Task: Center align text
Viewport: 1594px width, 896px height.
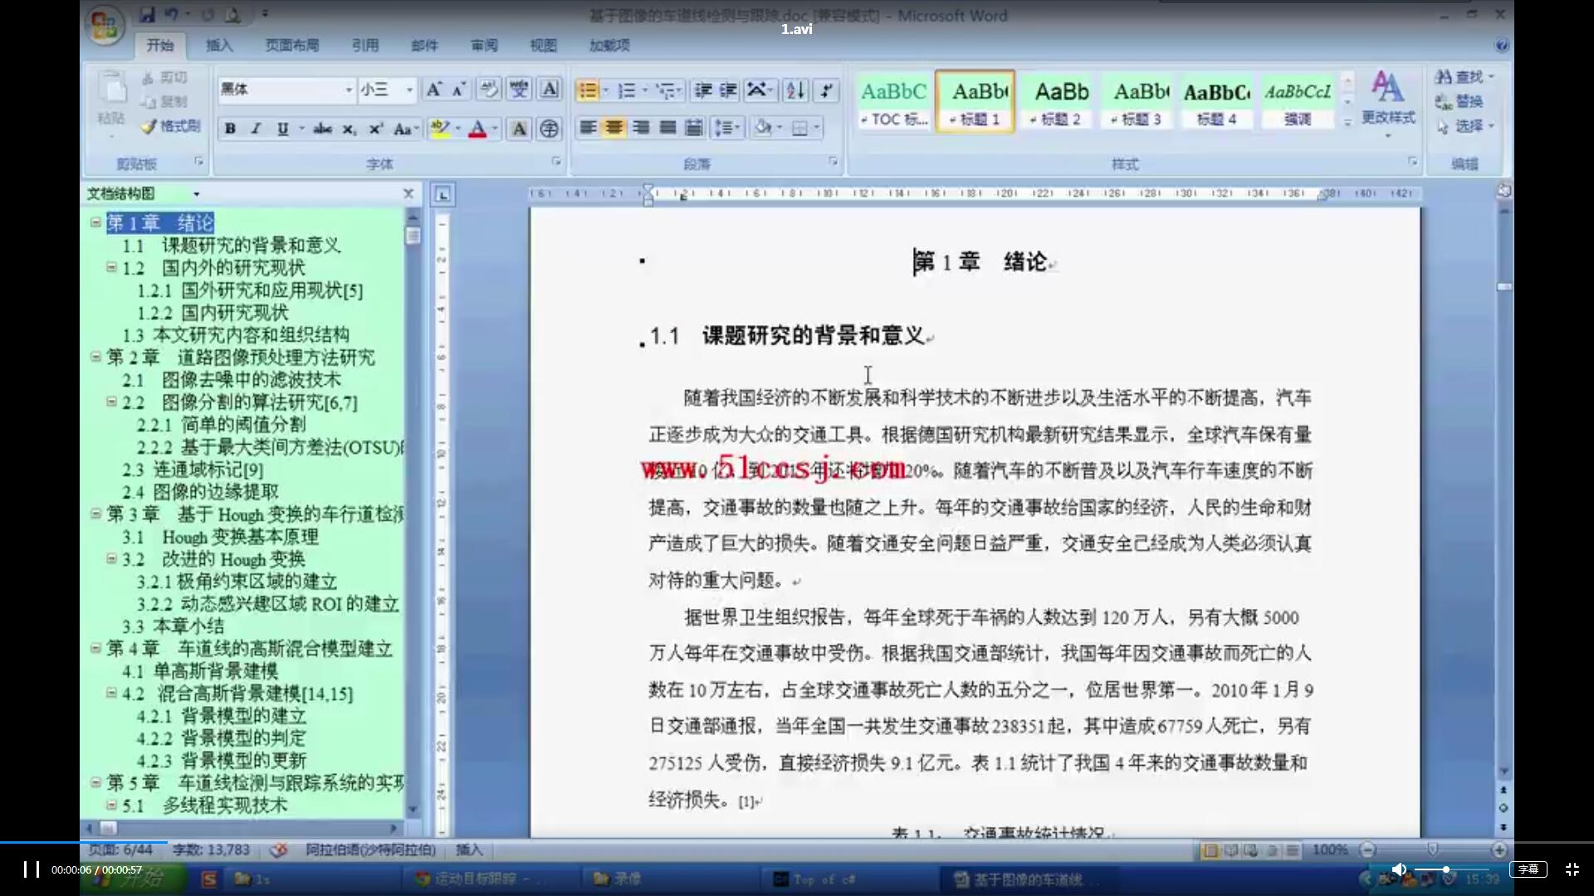Action: 614,128
